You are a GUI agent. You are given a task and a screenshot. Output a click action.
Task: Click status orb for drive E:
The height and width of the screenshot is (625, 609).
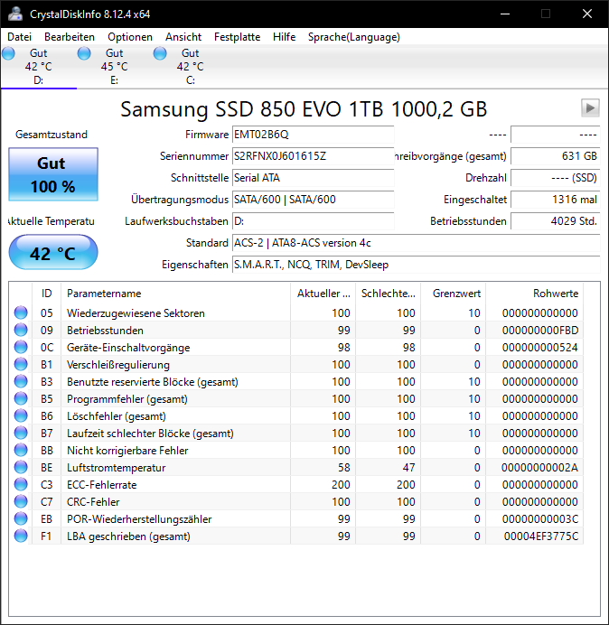[84, 53]
